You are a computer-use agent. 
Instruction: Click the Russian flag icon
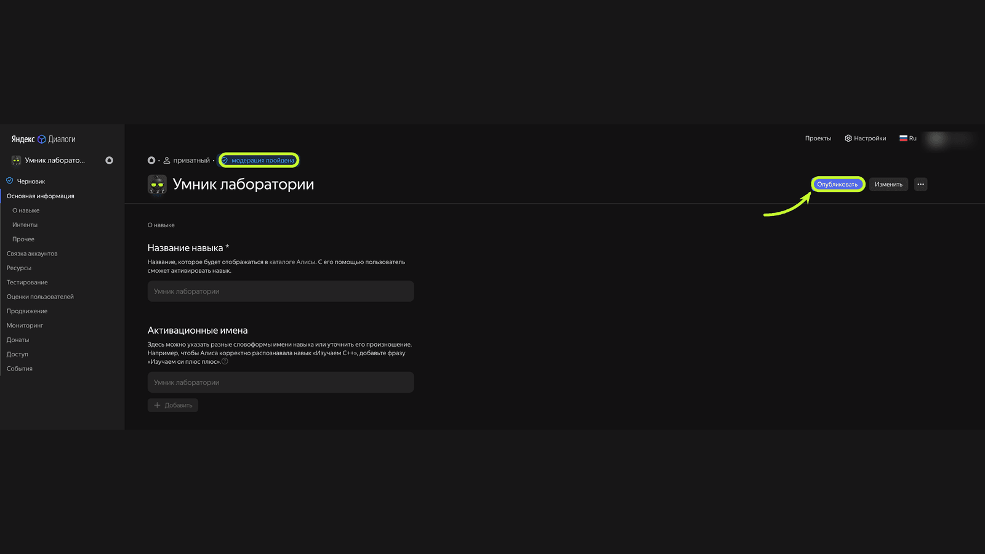pos(903,138)
